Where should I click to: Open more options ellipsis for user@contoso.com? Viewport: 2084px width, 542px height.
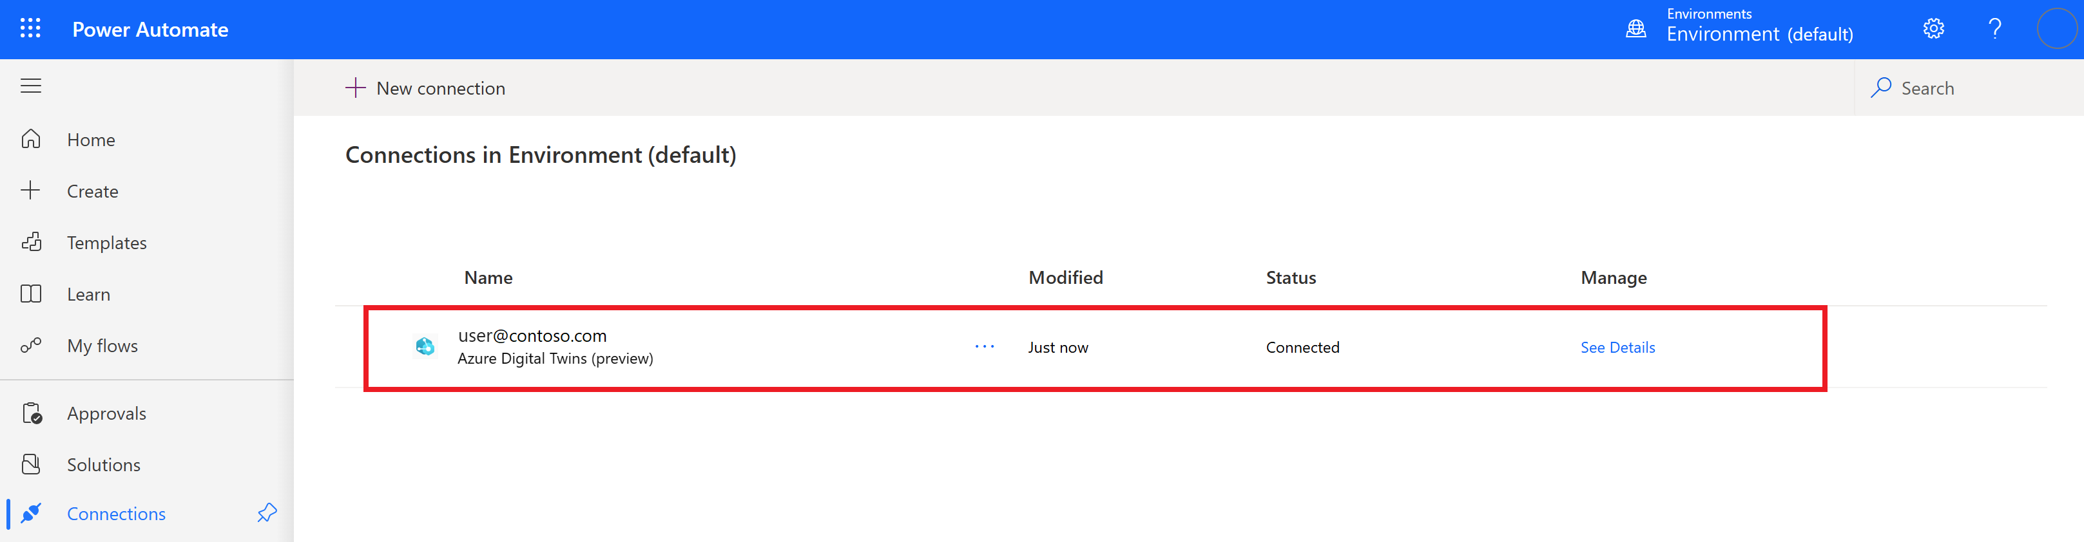coord(985,346)
